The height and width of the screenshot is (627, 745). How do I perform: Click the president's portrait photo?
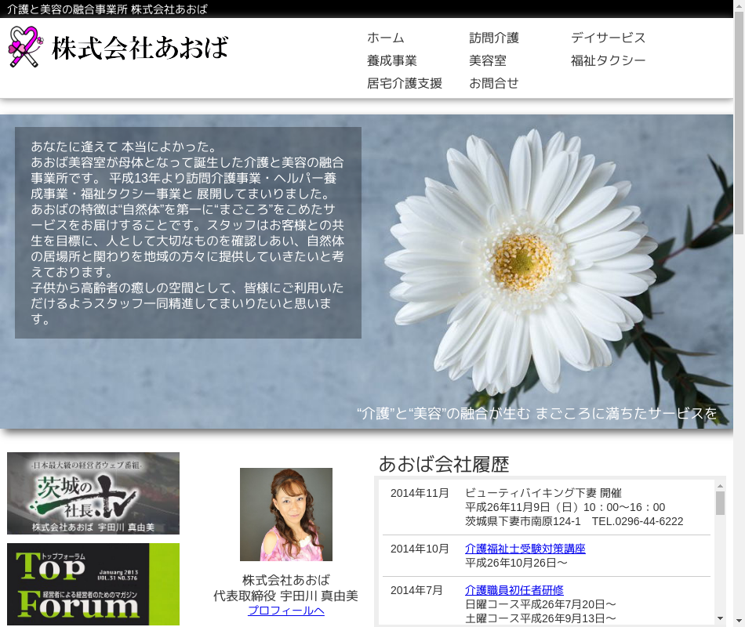click(285, 514)
